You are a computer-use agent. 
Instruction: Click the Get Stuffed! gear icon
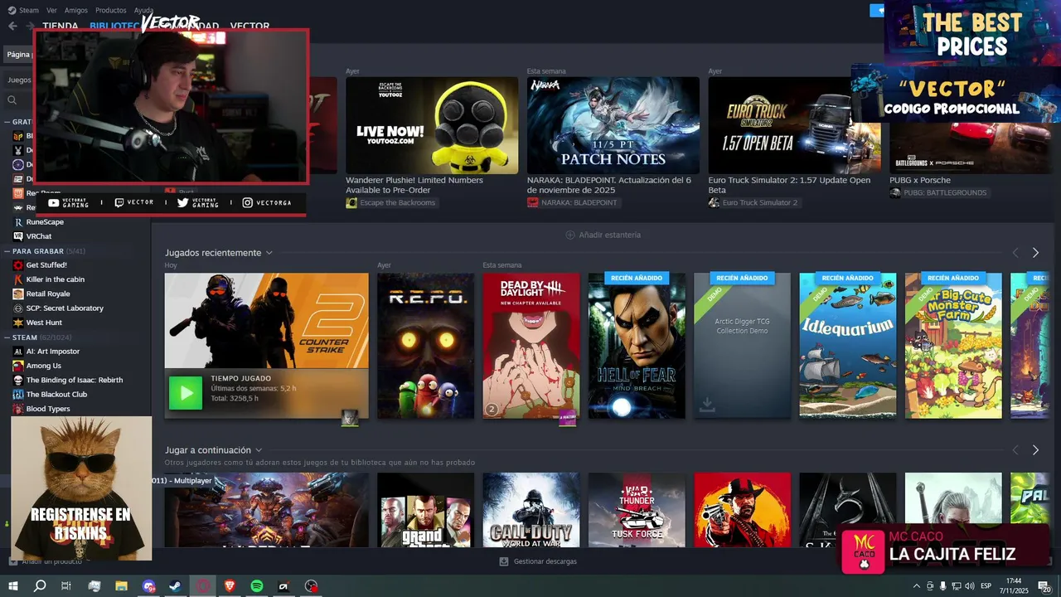click(18, 265)
